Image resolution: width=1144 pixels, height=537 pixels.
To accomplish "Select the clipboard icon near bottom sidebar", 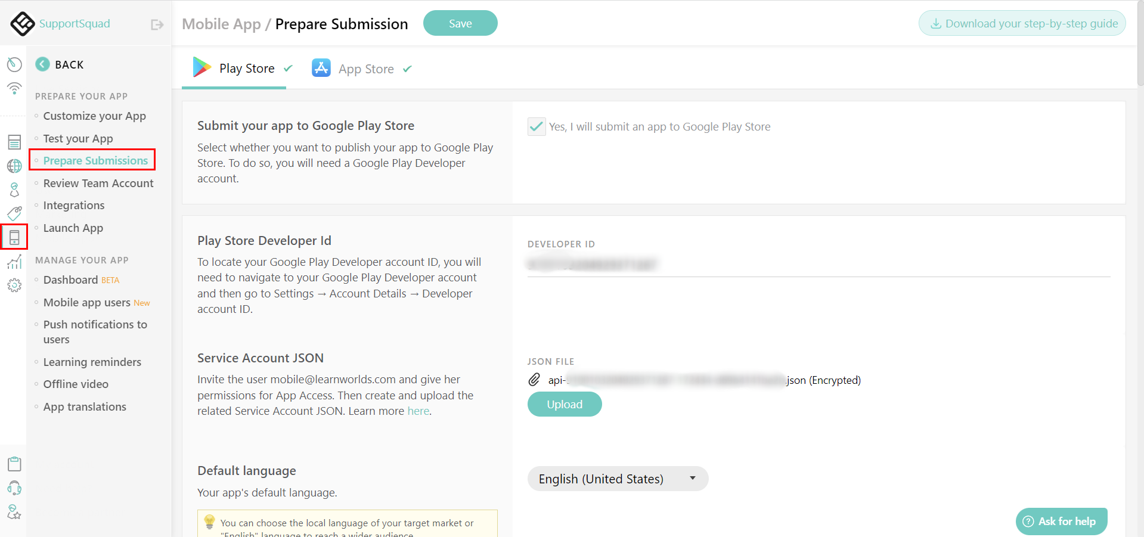I will point(14,463).
